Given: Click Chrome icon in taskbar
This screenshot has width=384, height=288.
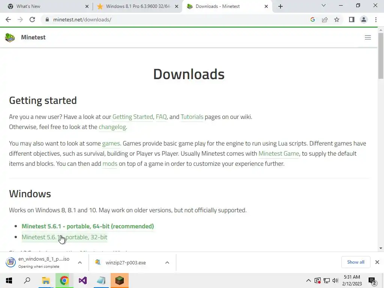Looking at the screenshot, I should [x=64, y=280].
